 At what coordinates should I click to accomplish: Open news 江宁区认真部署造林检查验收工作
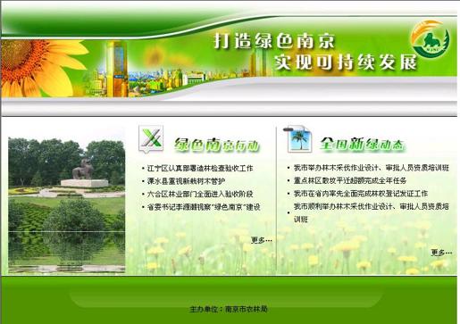(200, 169)
